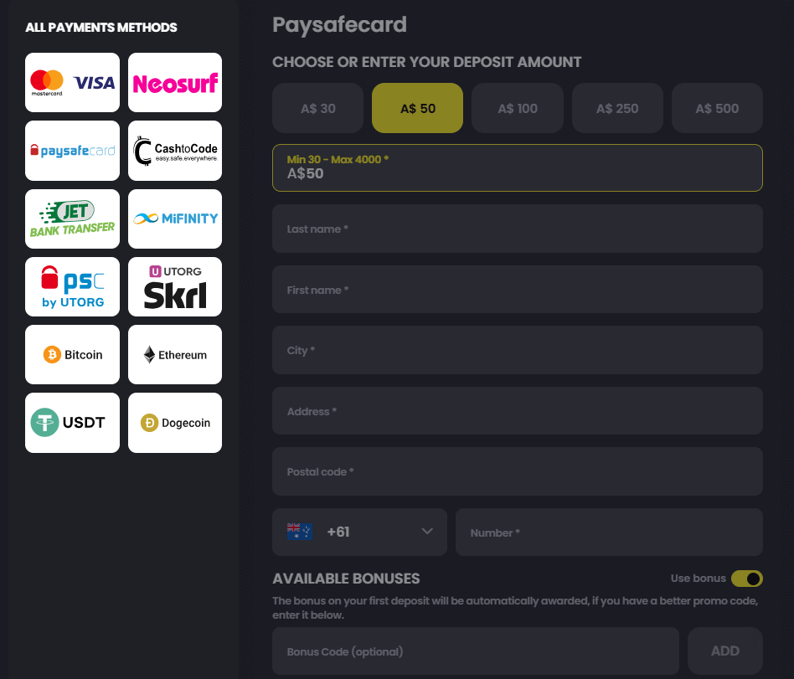
Task: Select PSC by UTORG tile
Action: tap(72, 286)
